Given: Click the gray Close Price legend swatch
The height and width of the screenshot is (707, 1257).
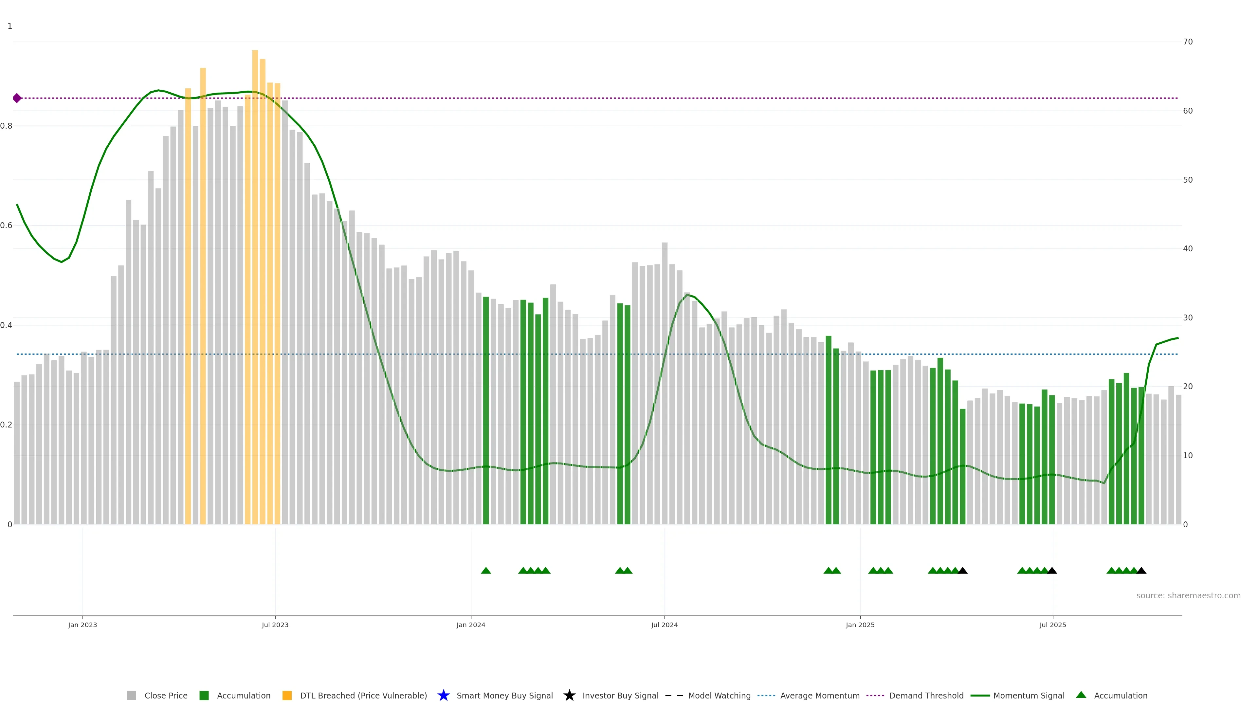Looking at the screenshot, I should coord(131,696).
